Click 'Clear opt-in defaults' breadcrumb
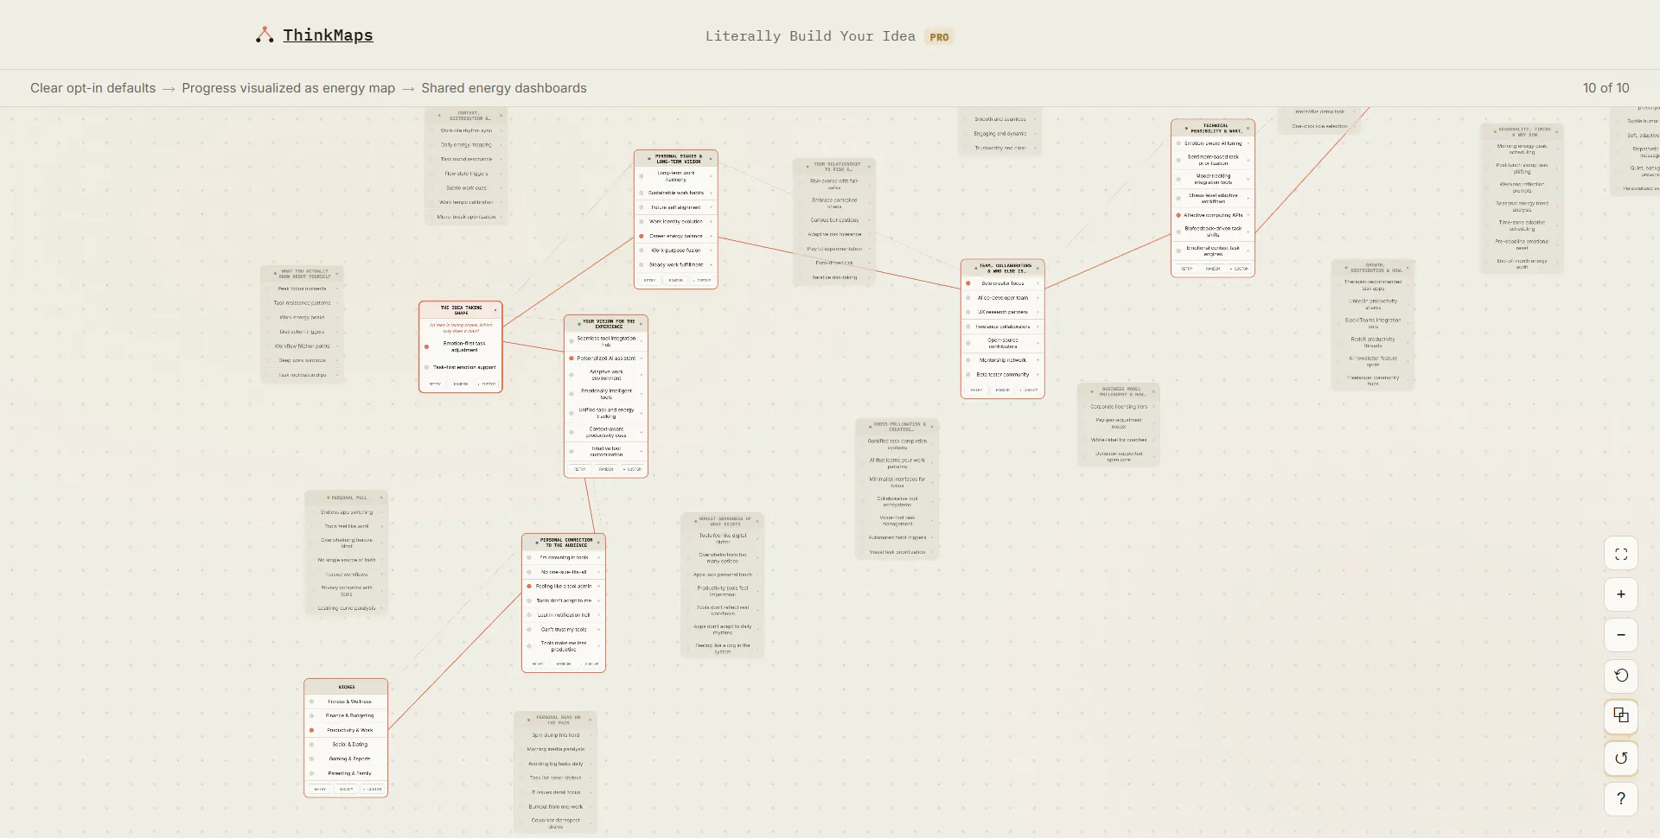1660x838 pixels. click(93, 88)
